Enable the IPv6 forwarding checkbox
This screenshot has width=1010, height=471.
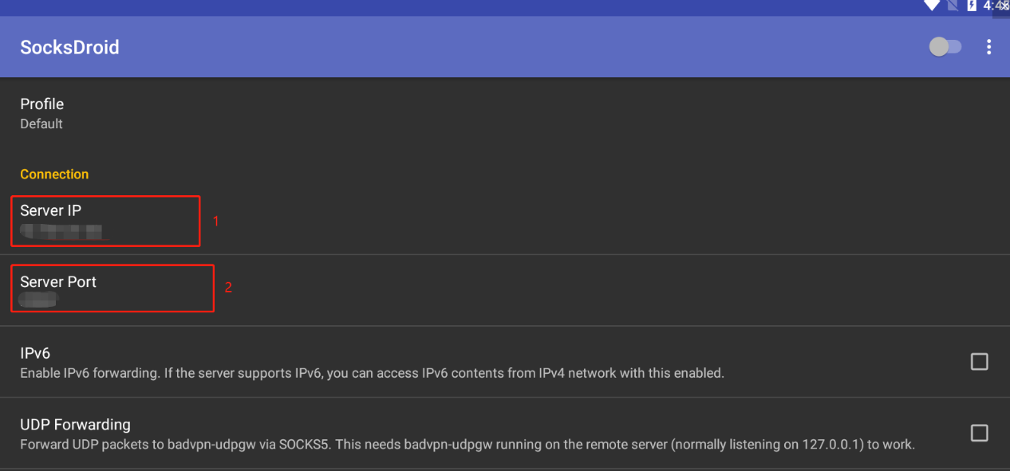[x=980, y=362]
